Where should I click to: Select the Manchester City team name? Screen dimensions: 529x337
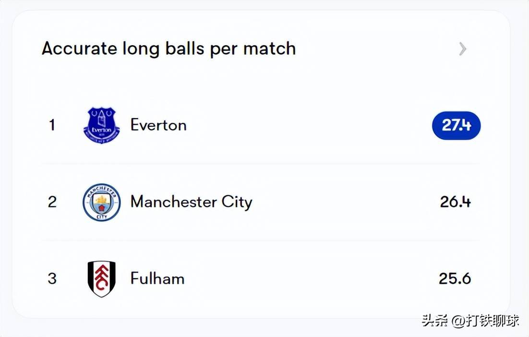point(191,202)
